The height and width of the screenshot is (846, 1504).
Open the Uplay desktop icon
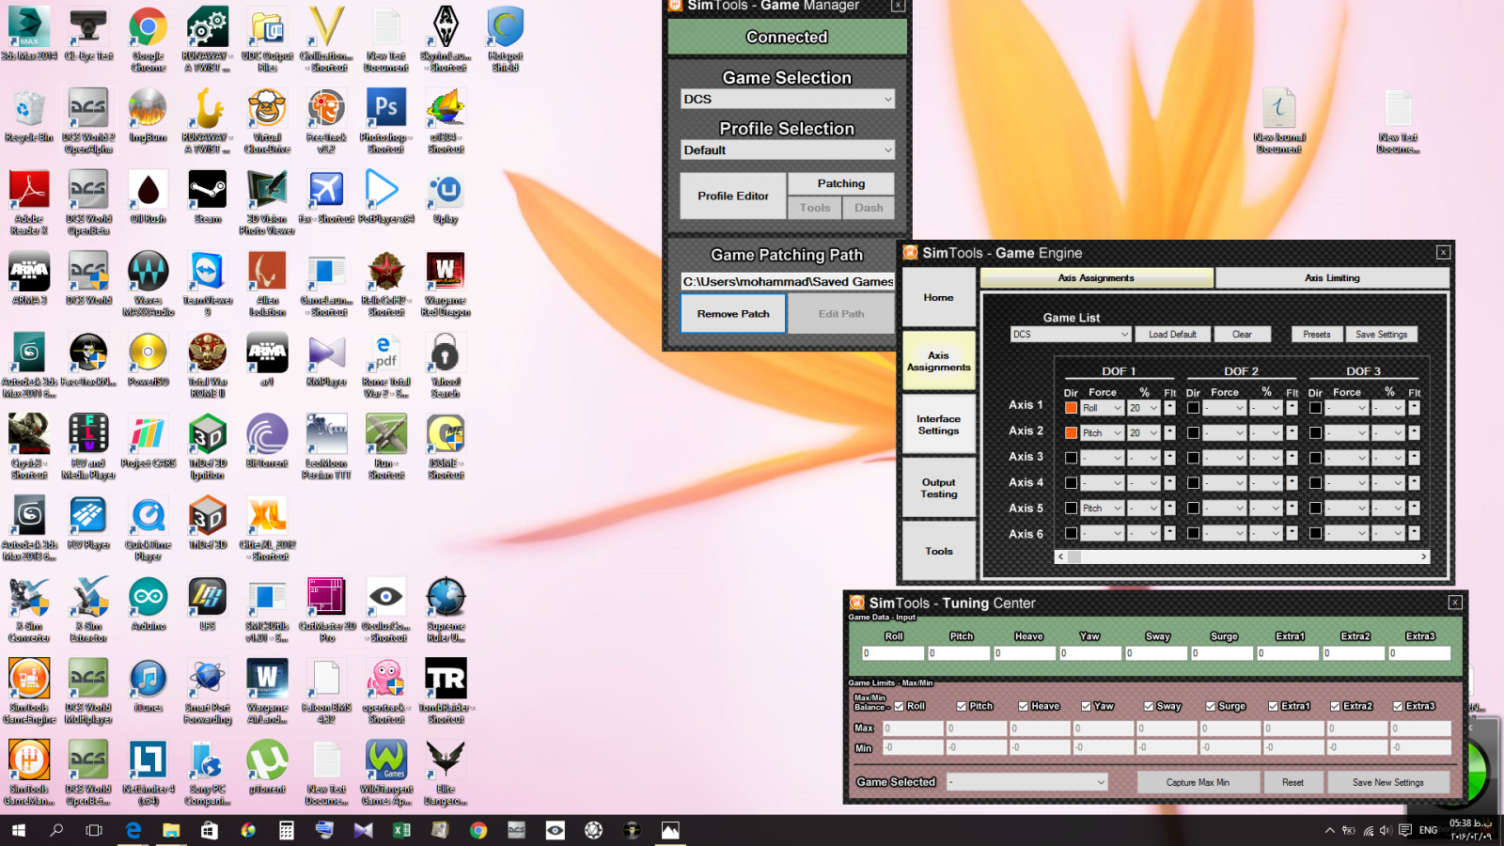446,197
